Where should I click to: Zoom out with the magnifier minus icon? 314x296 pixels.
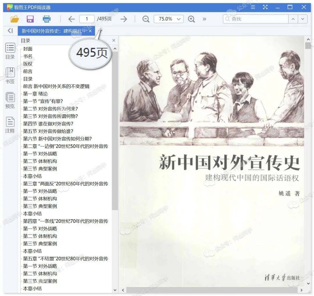pyautogui.click(x=146, y=19)
